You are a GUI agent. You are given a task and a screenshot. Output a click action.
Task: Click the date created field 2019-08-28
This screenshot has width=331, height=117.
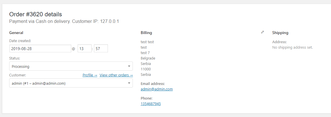tap(40, 49)
